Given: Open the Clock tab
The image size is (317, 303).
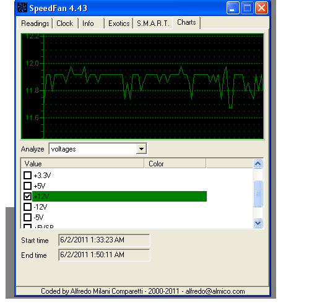Looking at the screenshot, I should (65, 23).
